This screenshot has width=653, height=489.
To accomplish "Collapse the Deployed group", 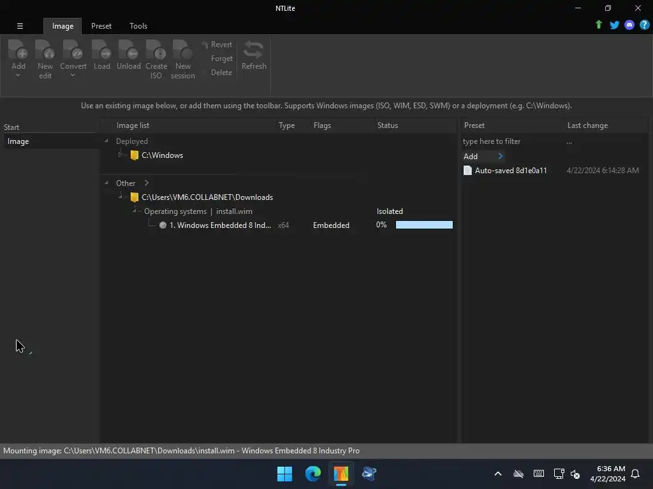I will 106,141.
